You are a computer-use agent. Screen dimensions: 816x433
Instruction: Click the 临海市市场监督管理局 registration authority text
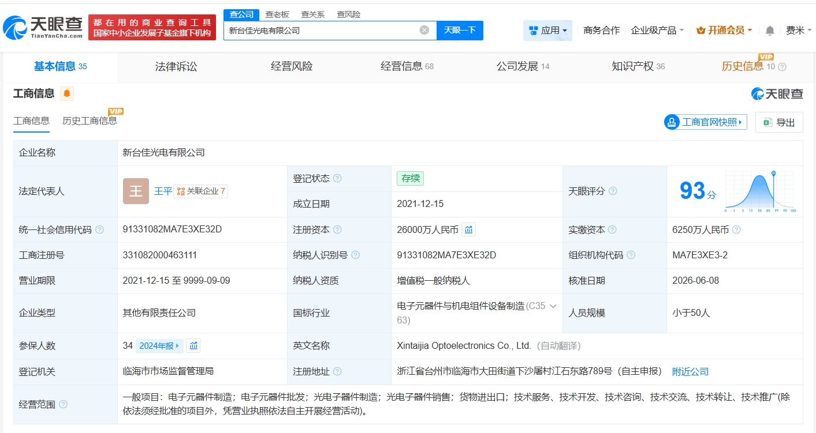click(x=168, y=371)
